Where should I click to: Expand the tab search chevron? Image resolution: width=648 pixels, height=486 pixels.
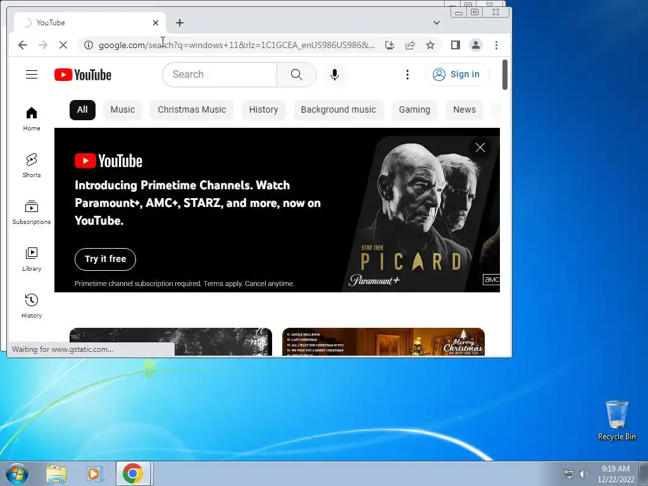(x=437, y=23)
